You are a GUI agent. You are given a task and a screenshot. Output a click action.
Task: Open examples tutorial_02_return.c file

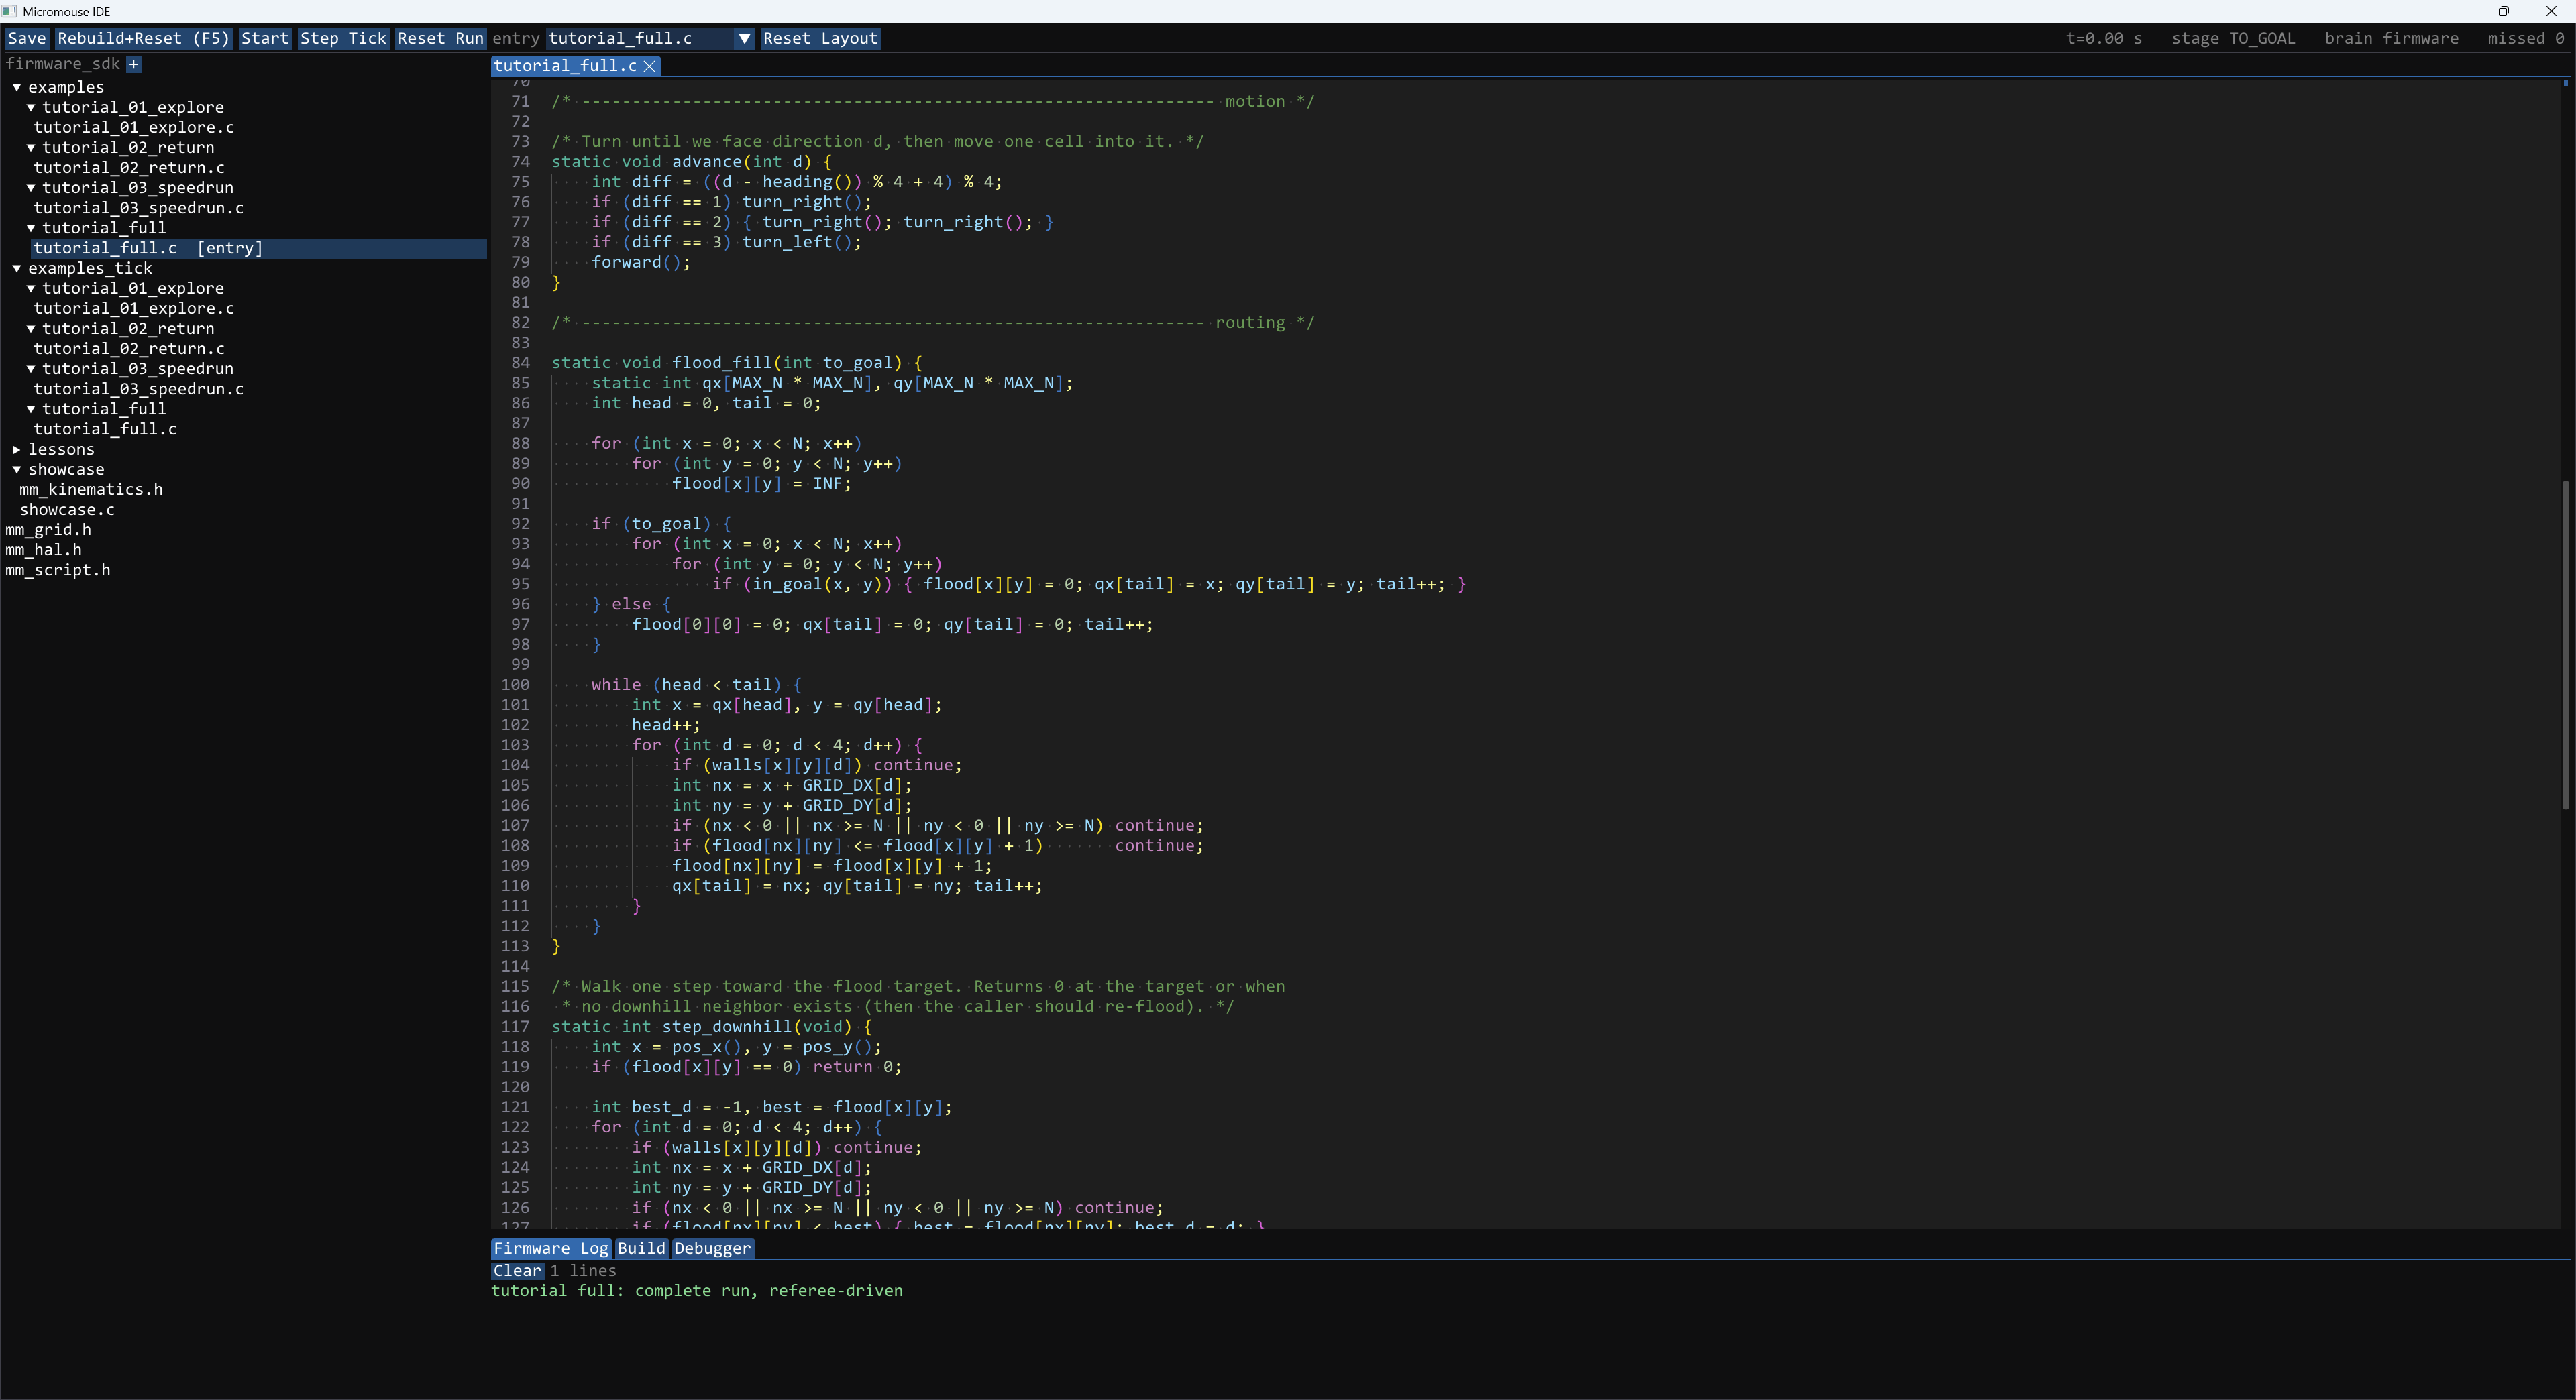click(129, 168)
